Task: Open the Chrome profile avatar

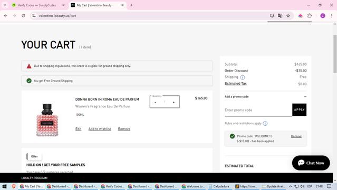Action: [323, 16]
